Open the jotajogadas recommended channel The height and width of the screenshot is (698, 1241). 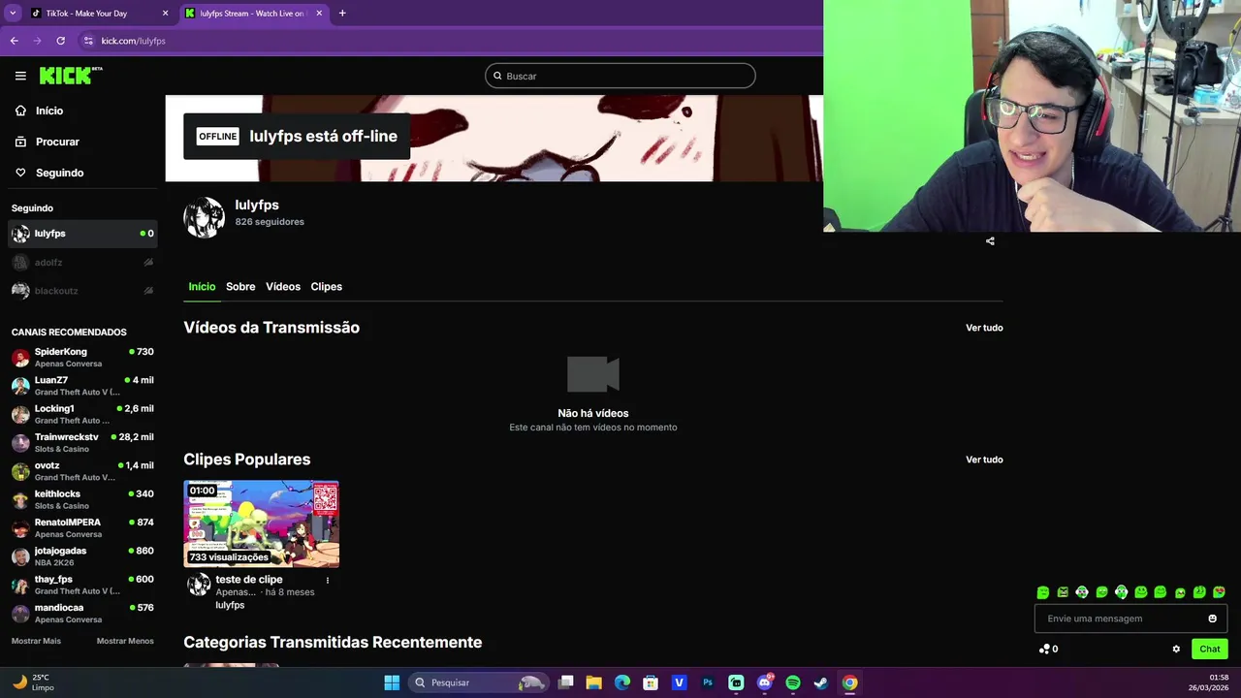click(x=82, y=556)
